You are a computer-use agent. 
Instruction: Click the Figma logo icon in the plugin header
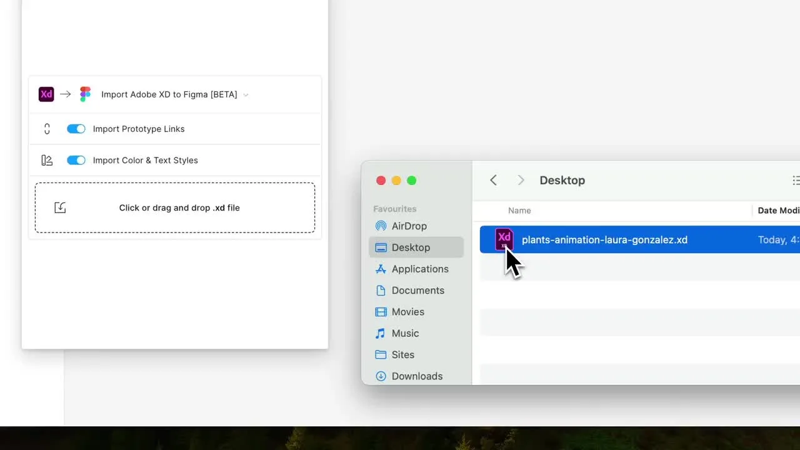[x=86, y=94]
